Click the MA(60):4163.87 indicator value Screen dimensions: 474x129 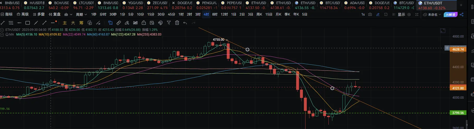tap(98, 34)
